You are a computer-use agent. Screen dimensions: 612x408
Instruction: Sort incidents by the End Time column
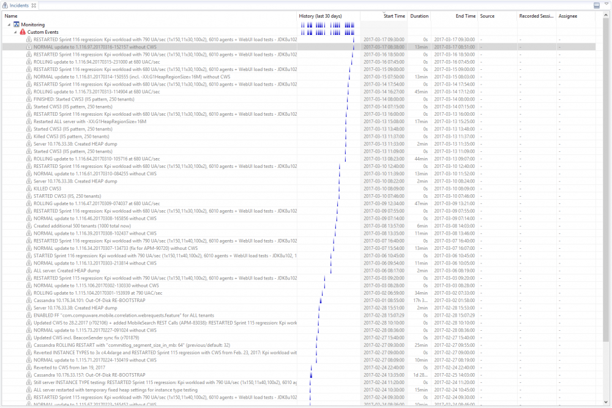(x=465, y=16)
